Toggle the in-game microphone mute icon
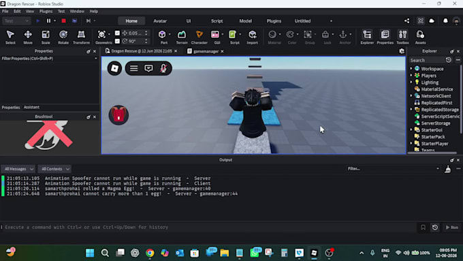 [163, 68]
